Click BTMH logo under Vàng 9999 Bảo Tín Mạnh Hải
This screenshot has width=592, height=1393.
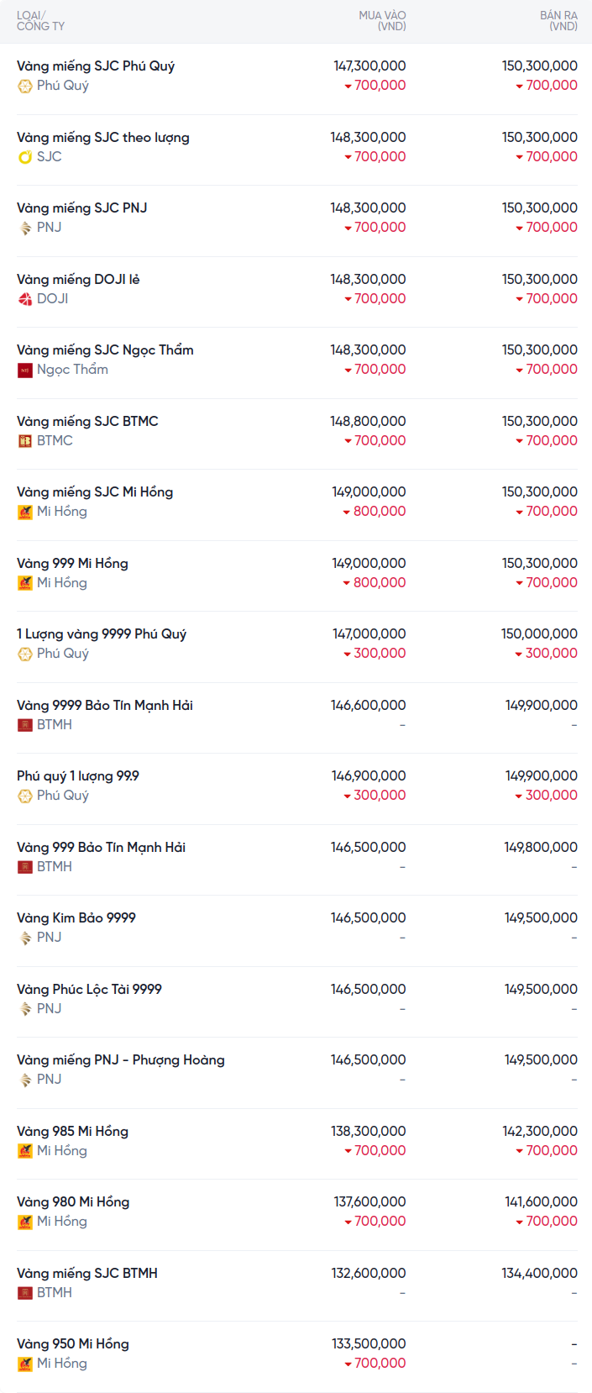point(25,725)
